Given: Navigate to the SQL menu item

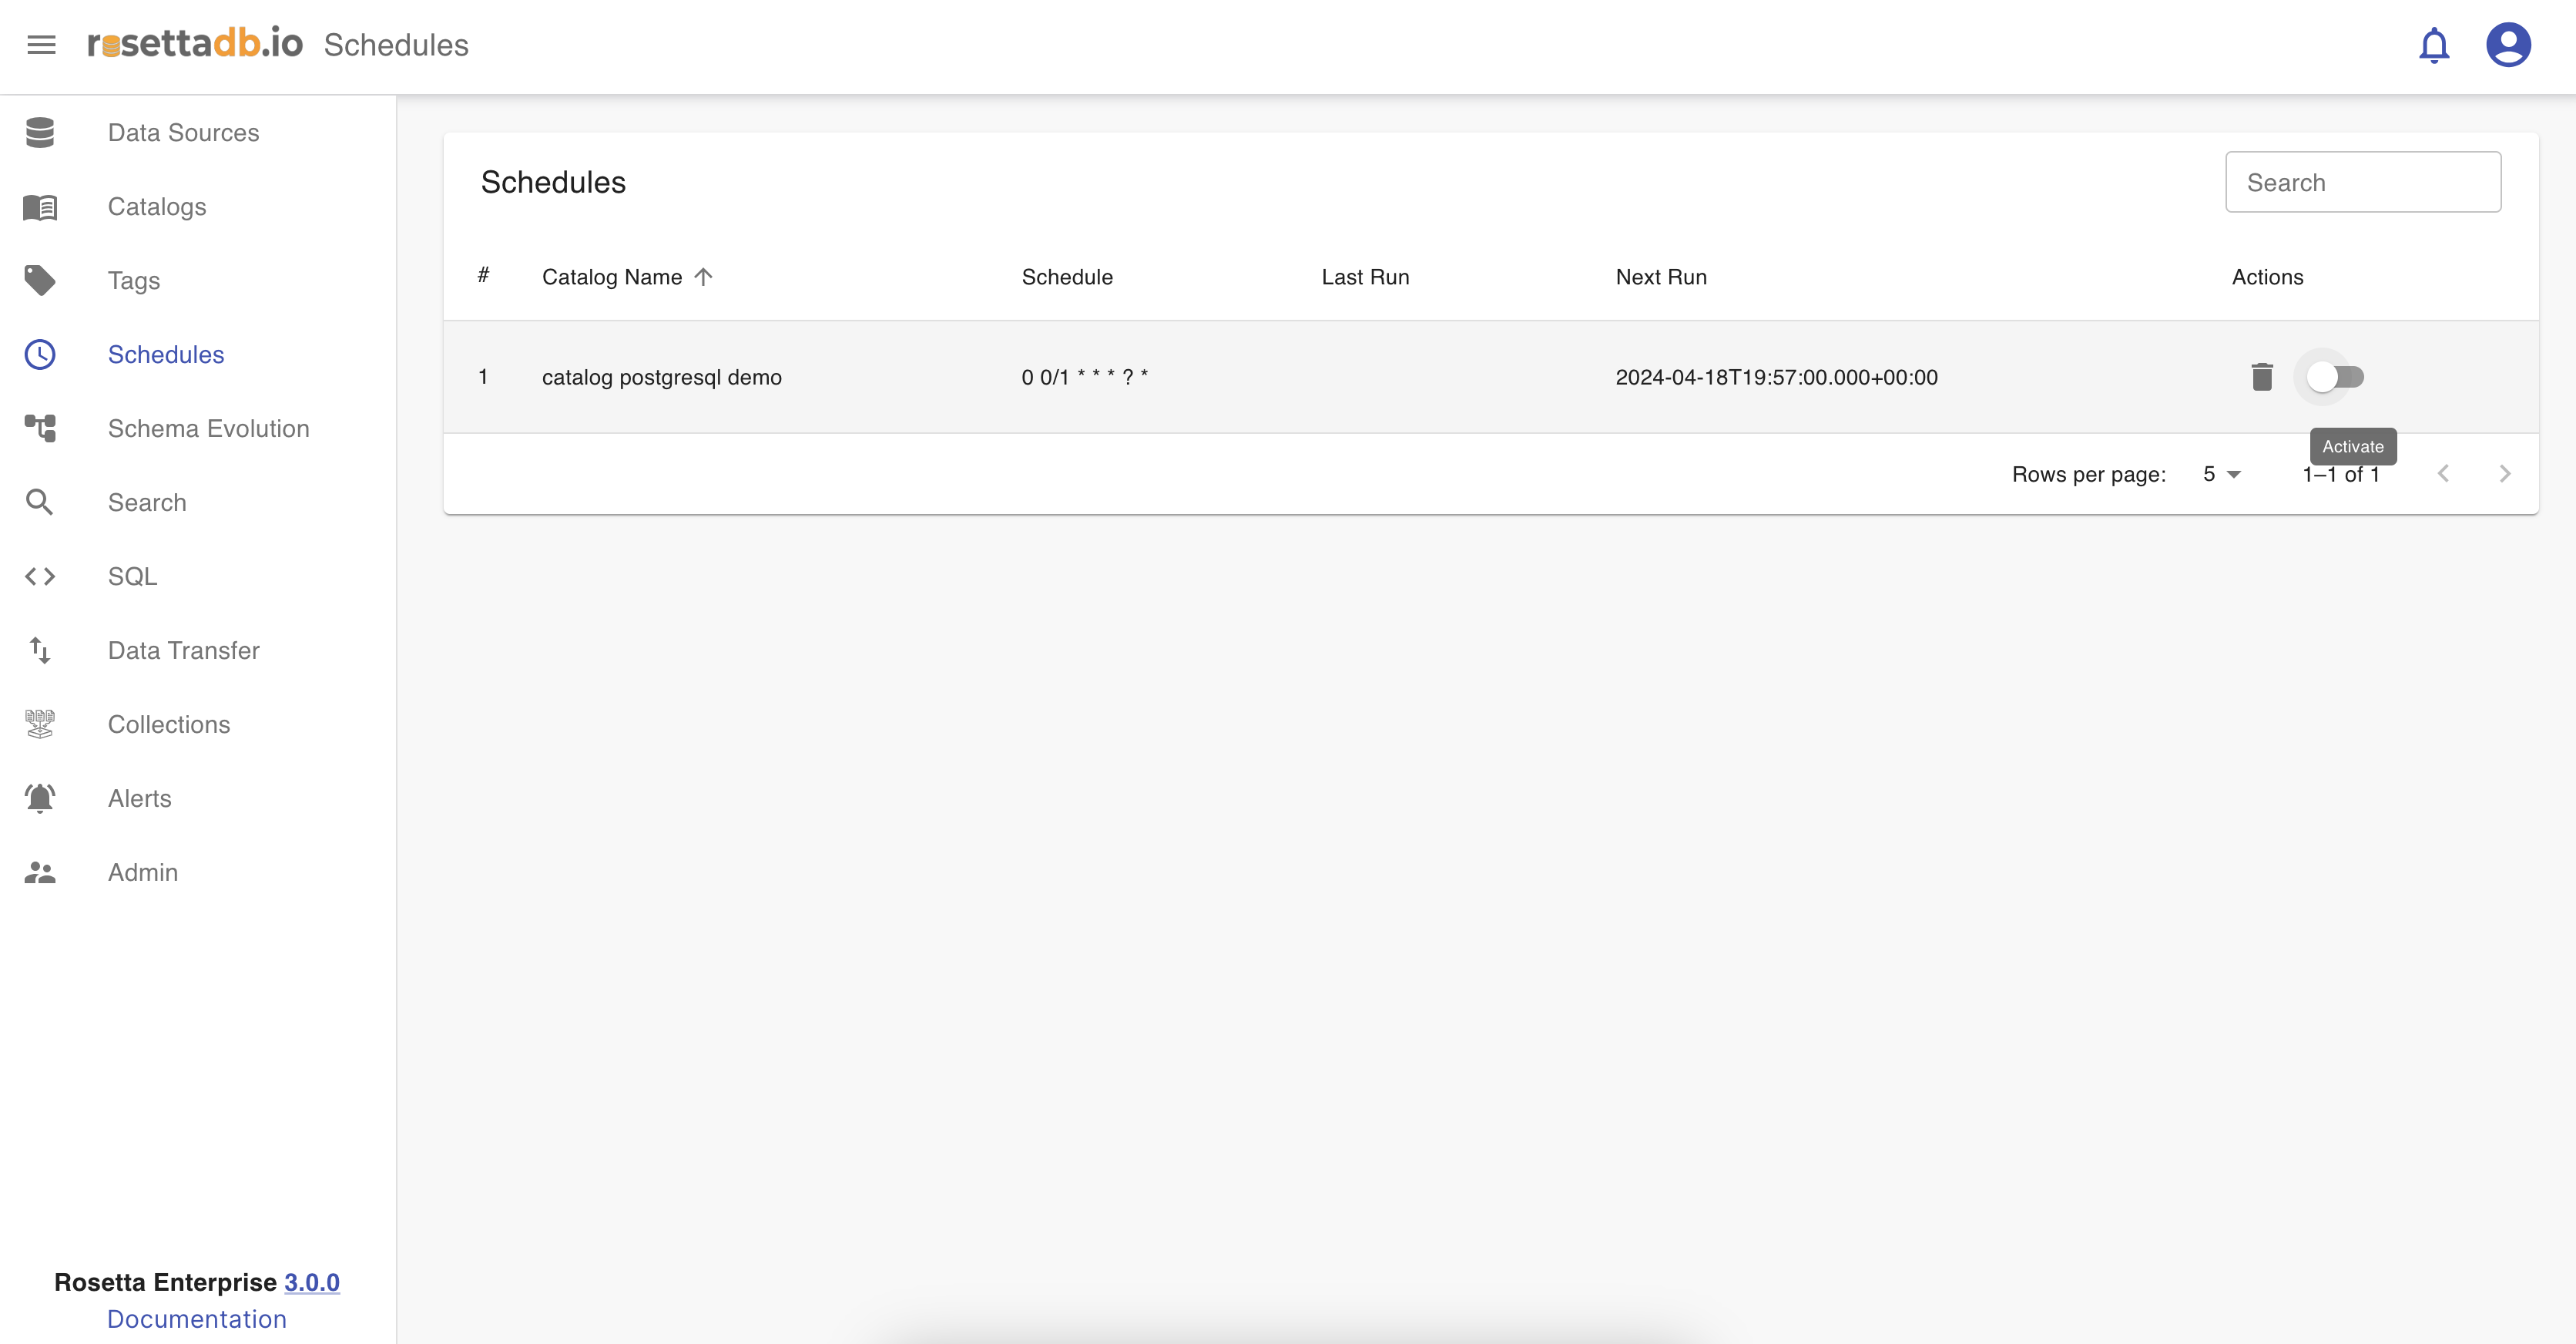Looking at the screenshot, I should 132,576.
